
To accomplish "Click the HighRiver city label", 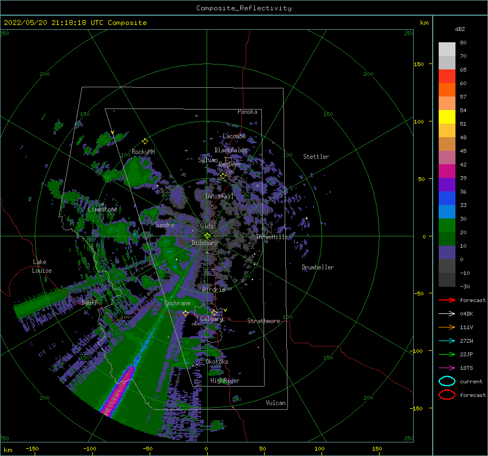I will pyautogui.click(x=225, y=381).
